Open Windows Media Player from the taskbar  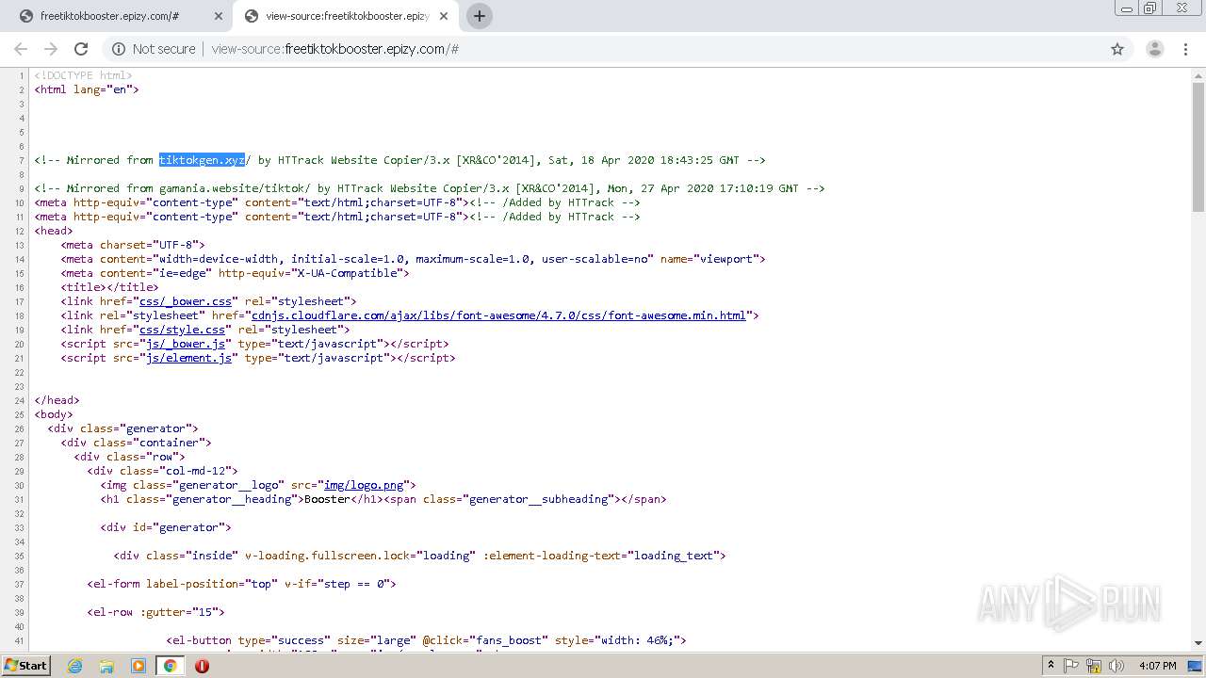point(139,666)
